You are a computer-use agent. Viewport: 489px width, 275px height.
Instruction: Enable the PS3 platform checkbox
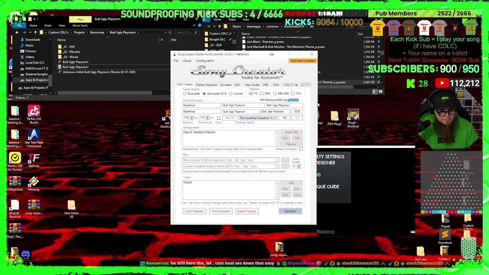pyautogui.click(x=293, y=94)
